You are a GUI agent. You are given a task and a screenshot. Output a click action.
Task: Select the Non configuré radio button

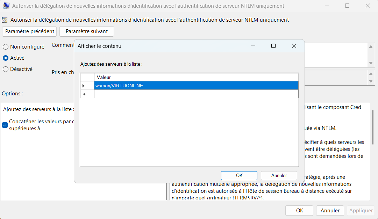[x=6, y=47]
